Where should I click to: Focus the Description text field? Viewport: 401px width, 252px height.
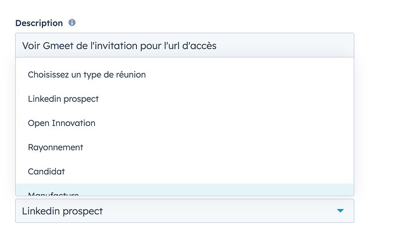point(185,45)
